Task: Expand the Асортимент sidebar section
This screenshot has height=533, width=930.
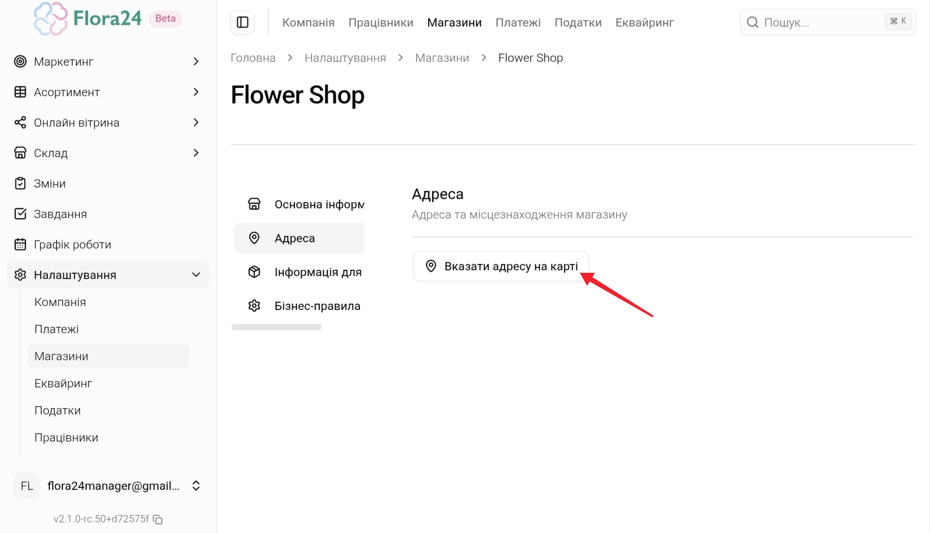Action: click(x=196, y=92)
